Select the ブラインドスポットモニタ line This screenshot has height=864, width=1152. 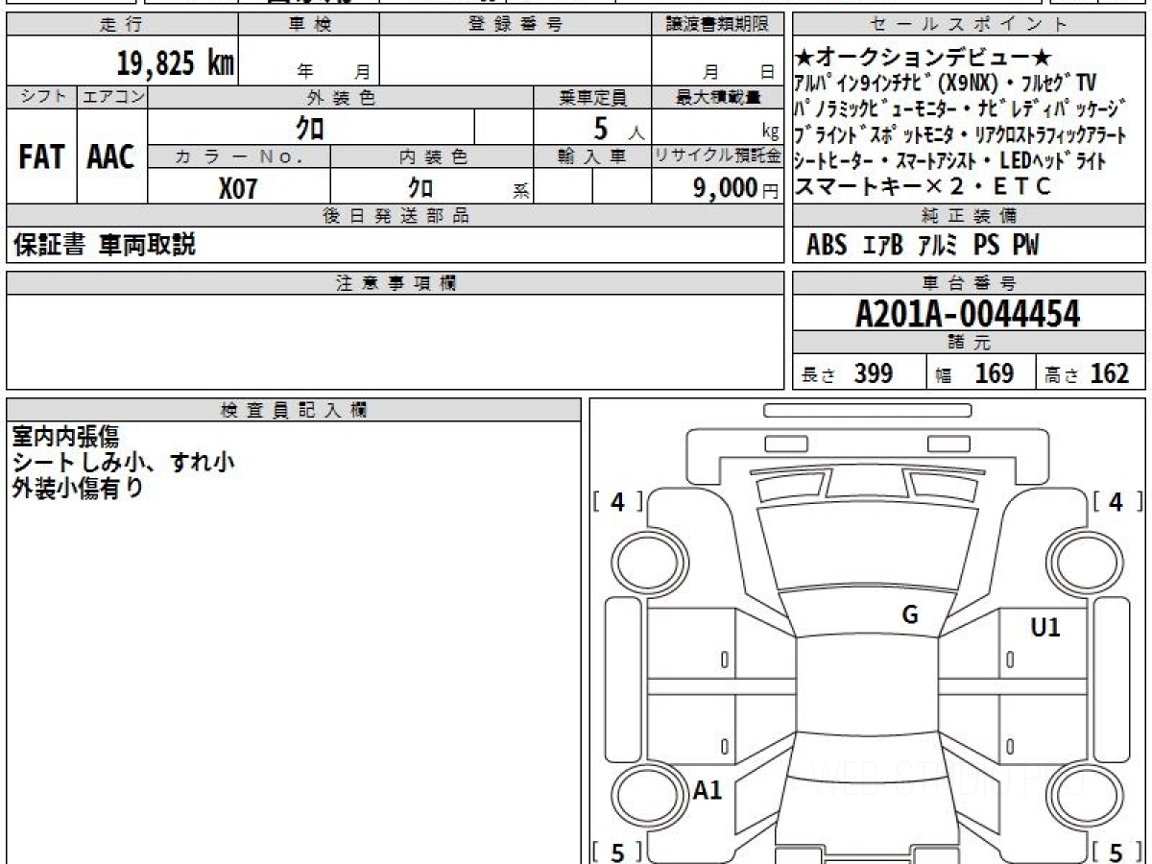tap(961, 134)
